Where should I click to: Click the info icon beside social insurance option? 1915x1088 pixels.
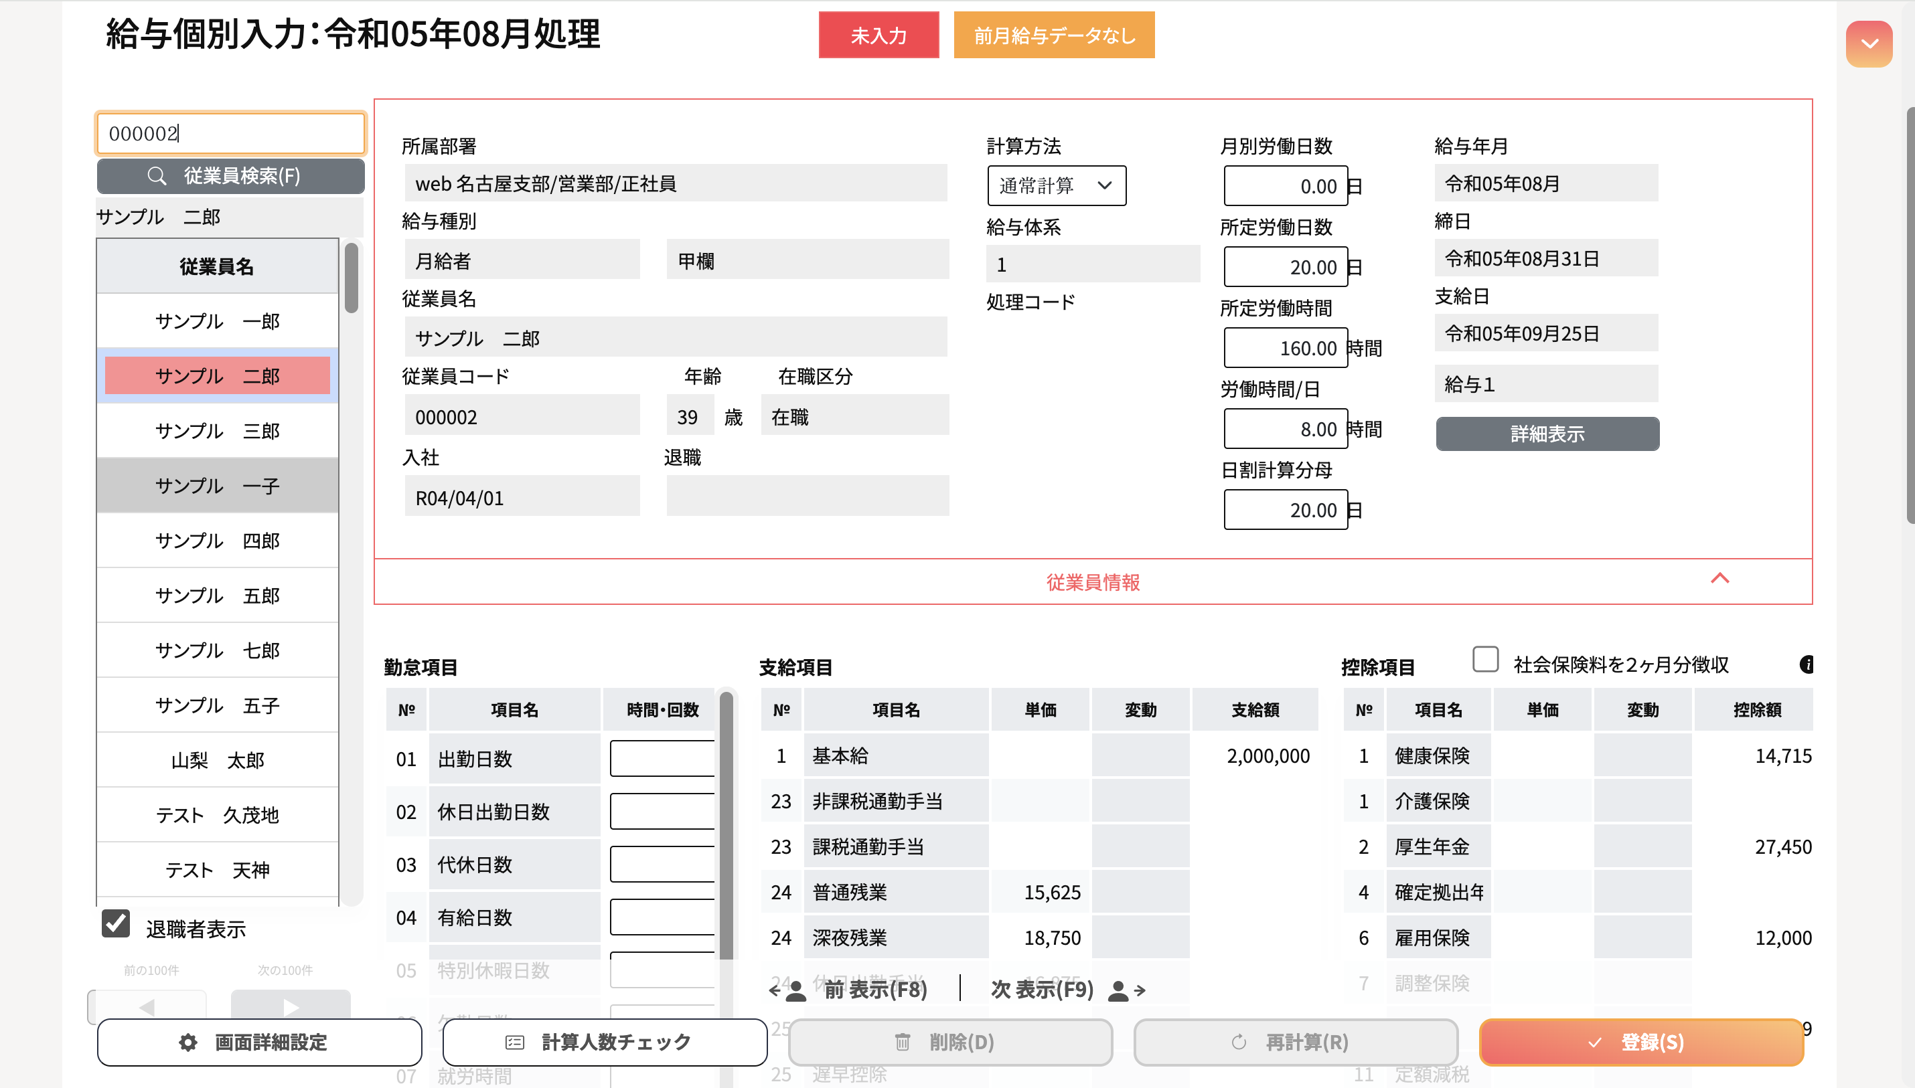[x=1807, y=664]
